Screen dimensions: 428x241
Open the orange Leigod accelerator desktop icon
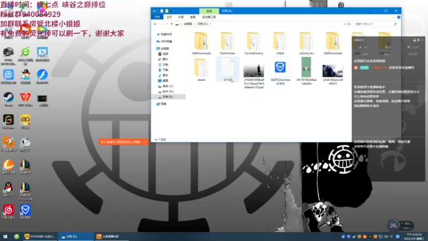(9, 166)
